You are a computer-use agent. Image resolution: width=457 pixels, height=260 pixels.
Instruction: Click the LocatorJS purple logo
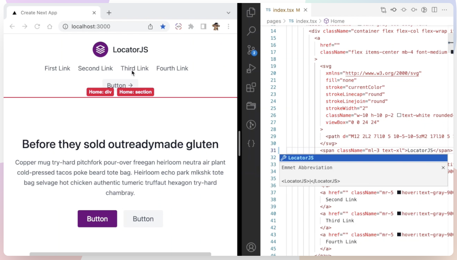pyautogui.click(x=100, y=50)
